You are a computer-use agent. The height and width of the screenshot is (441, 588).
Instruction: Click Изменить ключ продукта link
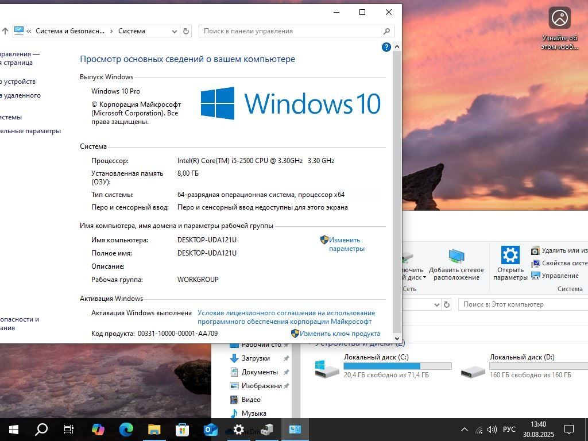(340, 334)
